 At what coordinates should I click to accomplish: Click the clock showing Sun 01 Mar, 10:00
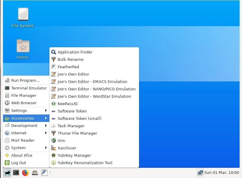coord(222,173)
